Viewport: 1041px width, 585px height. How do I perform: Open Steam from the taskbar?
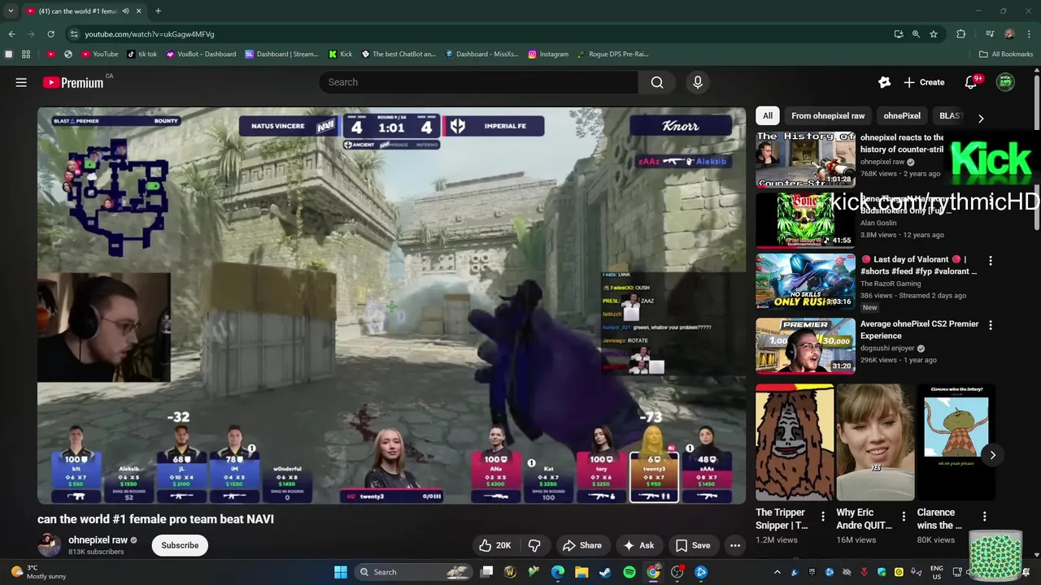tap(605, 572)
